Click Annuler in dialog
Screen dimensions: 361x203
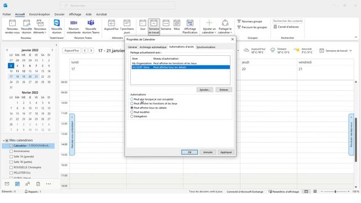pos(208,152)
